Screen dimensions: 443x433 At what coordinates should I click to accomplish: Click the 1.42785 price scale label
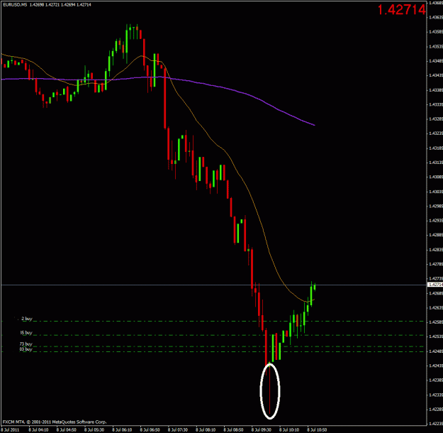tap(436, 264)
